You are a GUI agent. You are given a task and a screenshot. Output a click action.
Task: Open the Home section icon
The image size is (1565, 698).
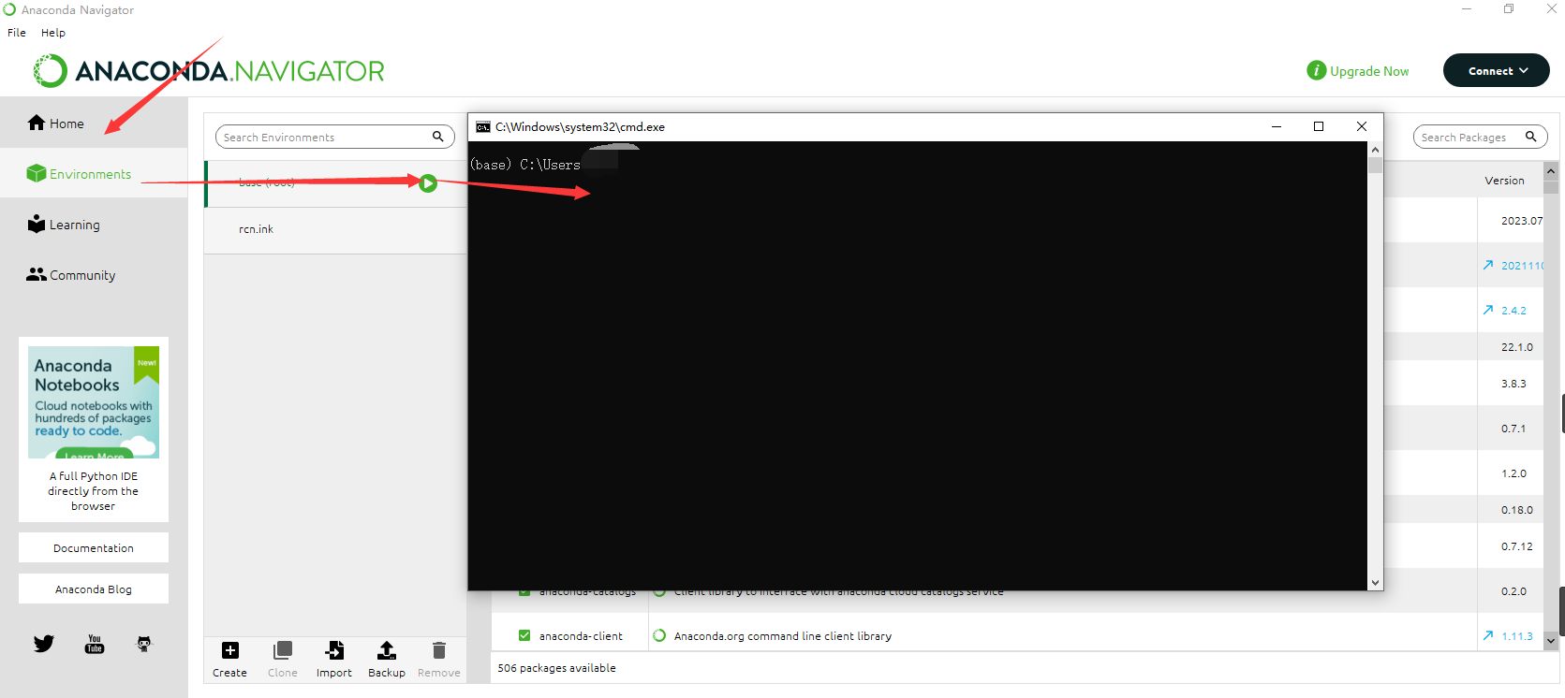[37, 123]
